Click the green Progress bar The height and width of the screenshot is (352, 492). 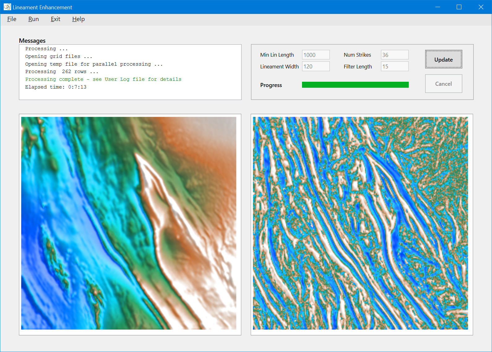[355, 85]
